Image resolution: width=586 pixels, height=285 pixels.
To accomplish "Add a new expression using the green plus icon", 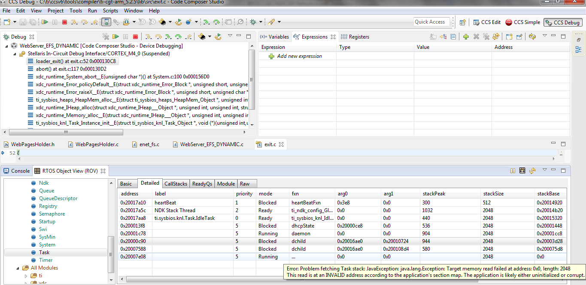I will (x=466, y=36).
